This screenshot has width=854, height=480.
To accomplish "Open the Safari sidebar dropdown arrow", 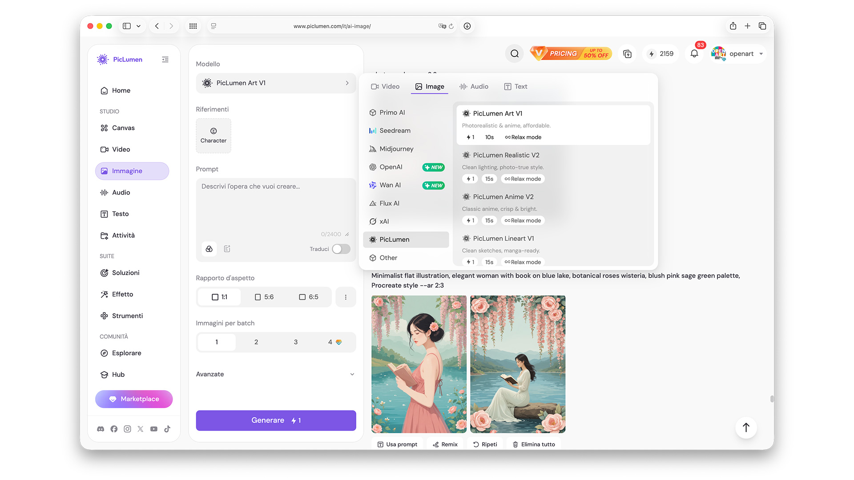I will 138,26.
